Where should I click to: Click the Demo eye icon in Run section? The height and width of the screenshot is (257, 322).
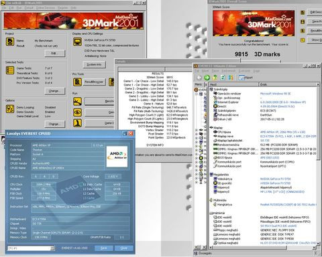click(77, 112)
